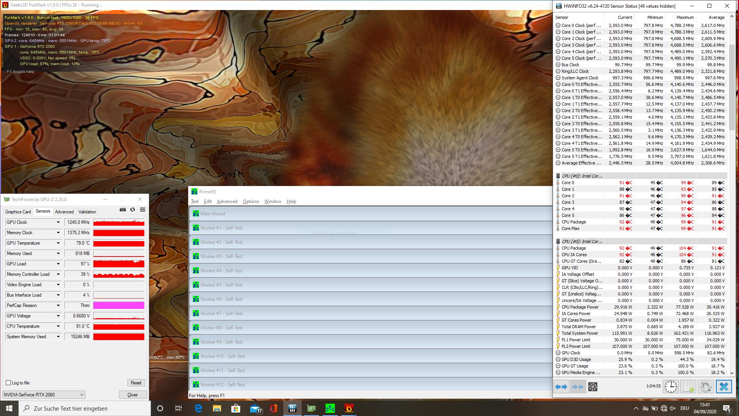Enable the Log to file checkbox

(8, 383)
